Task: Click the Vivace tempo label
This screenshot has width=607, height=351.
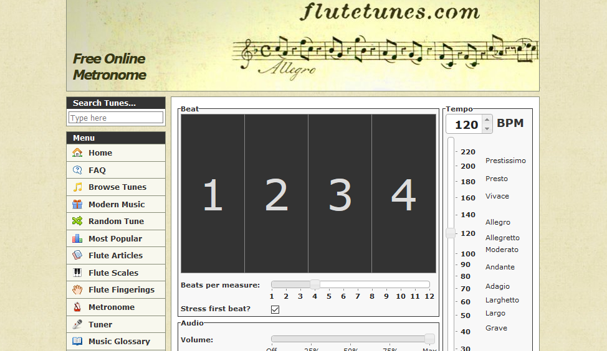Action: 497,196
